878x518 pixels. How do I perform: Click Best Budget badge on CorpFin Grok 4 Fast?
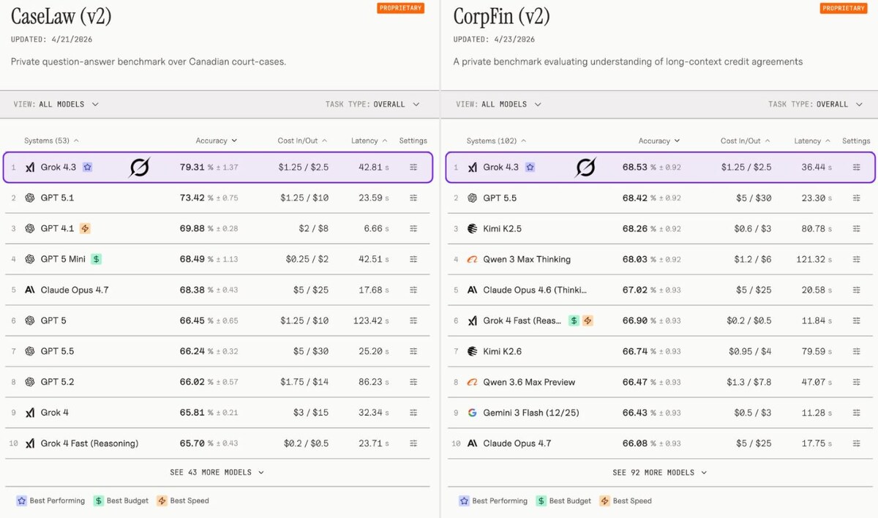[x=574, y=320]
